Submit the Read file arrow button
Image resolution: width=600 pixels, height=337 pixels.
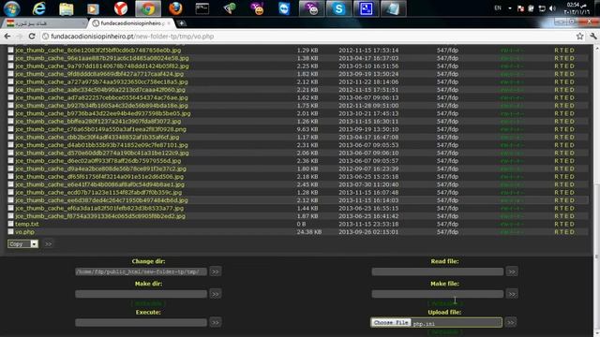coord(512,271)
